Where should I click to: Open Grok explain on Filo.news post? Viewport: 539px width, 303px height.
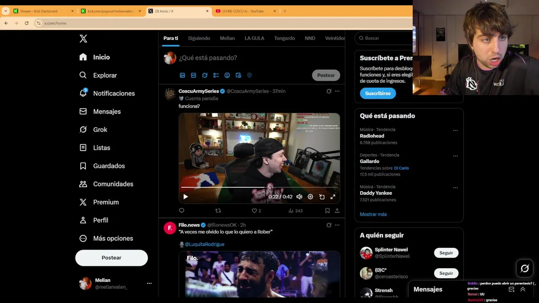329,225
